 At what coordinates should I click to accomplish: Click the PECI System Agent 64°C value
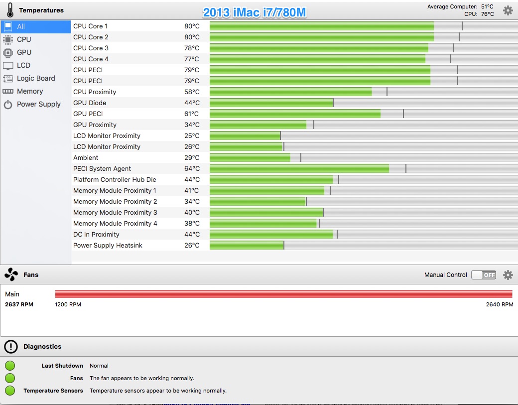[x=192, y=168]
